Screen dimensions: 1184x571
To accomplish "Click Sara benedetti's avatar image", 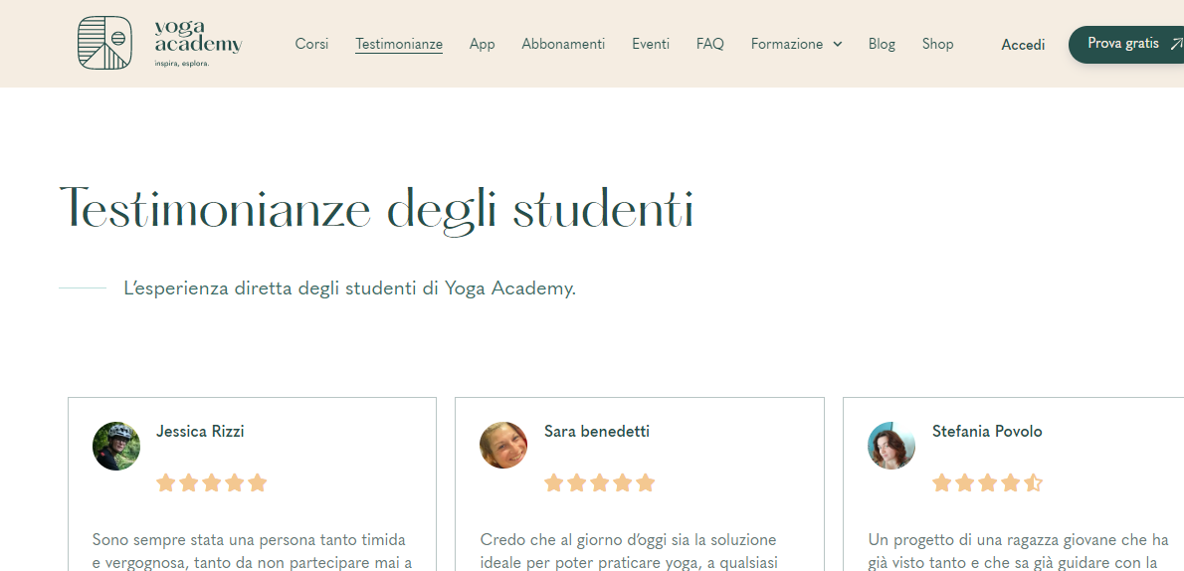I will (x=503, y=446).
